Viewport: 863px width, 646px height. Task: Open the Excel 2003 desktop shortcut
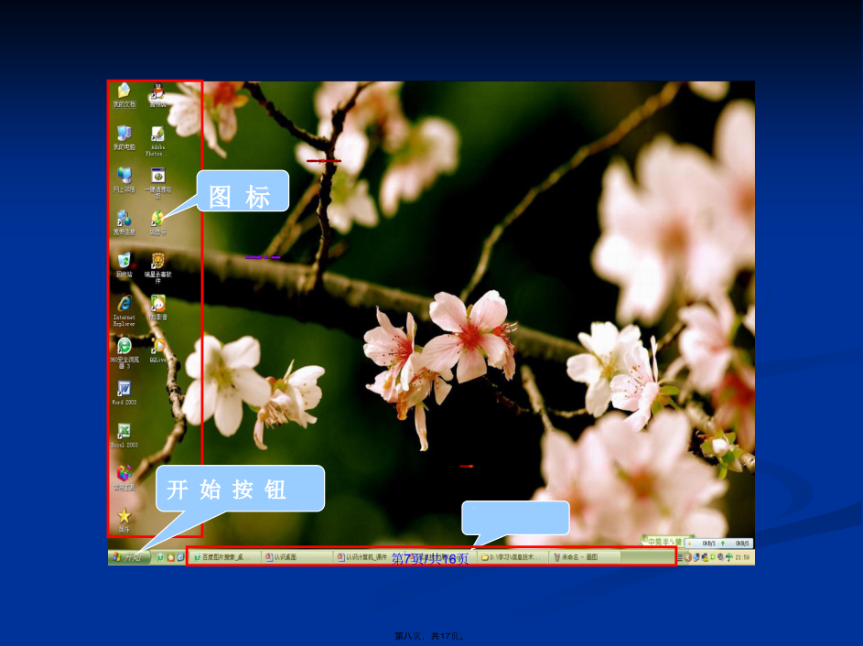click(124, 436)
